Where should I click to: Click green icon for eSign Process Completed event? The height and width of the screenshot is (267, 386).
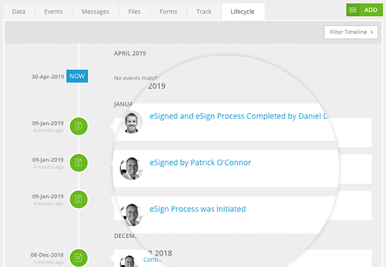(x=78, y=126)
